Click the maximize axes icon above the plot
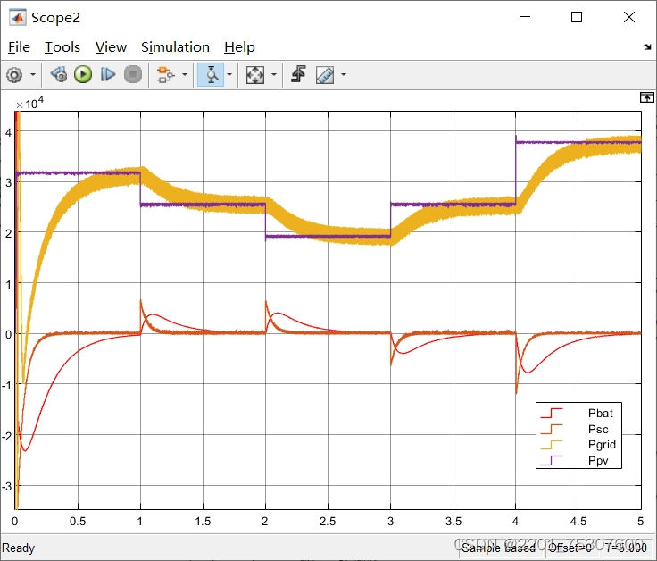The image size is (657, 561). click(647, 97)
